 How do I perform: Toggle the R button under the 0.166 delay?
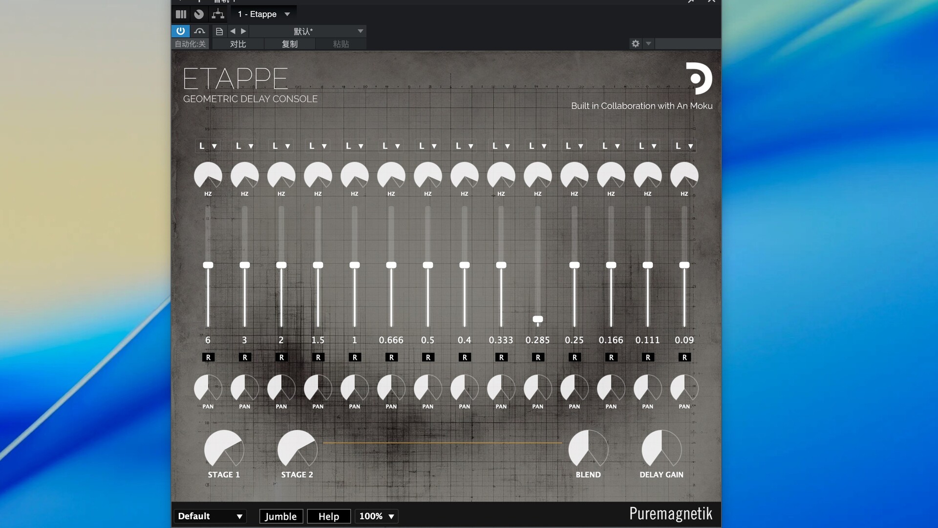click(x=611, y=357)
